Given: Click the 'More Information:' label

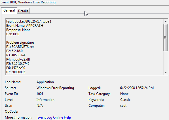Looking at the screenshot, I should coord(18,117).
